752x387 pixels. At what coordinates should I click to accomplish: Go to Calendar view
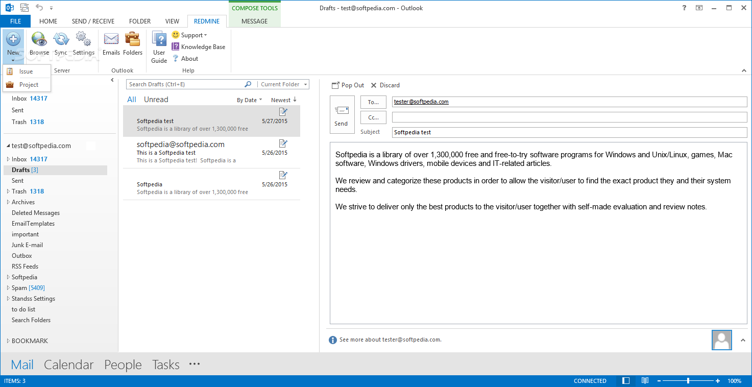click(x=69, y=365)
